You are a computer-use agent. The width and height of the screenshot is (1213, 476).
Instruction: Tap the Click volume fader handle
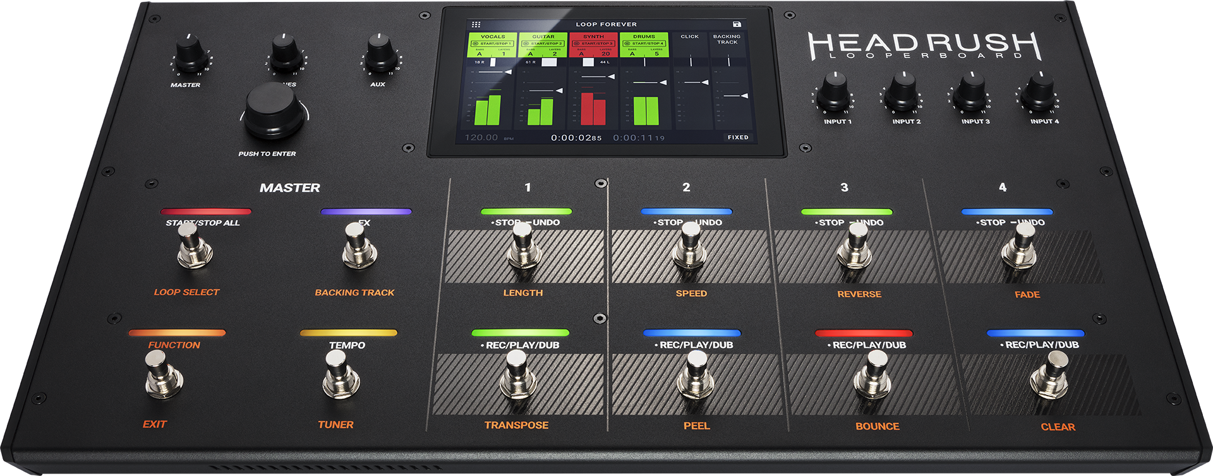coord(704,82)
